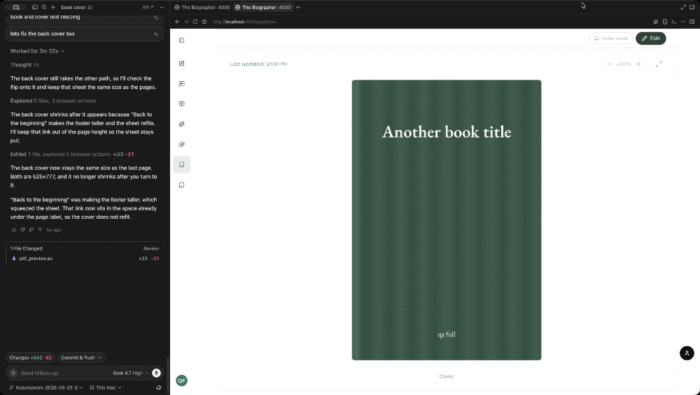Fork the conversation from this response
This screenshot has height=395, width=700.
click(40, 230)
